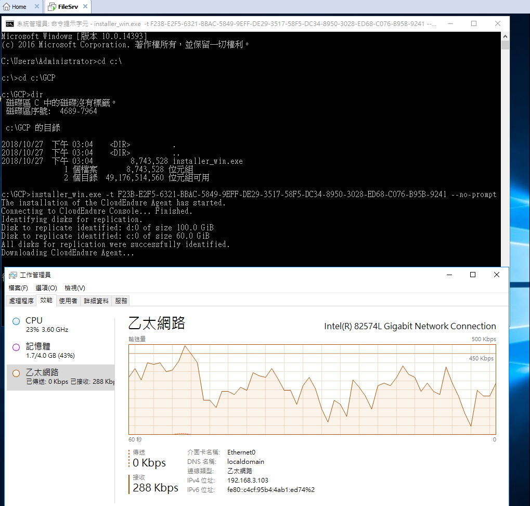The width and height of the screenshot is (530, 506).
Task: Switch to the 詳細資料 tab
Action: [96, 301]
